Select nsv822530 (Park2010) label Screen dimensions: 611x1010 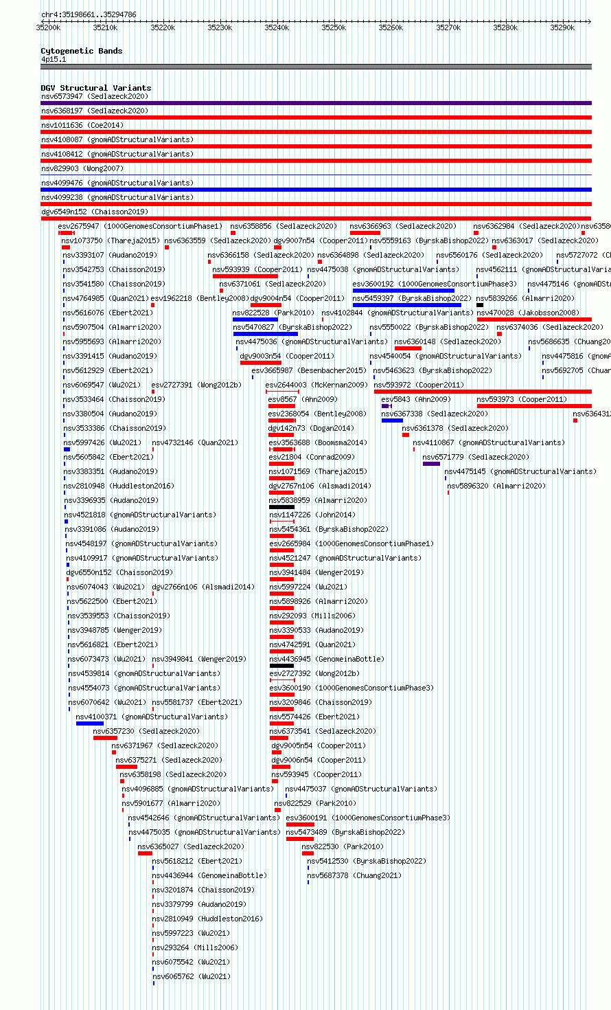pyautogui.click(x=343, y=846)
